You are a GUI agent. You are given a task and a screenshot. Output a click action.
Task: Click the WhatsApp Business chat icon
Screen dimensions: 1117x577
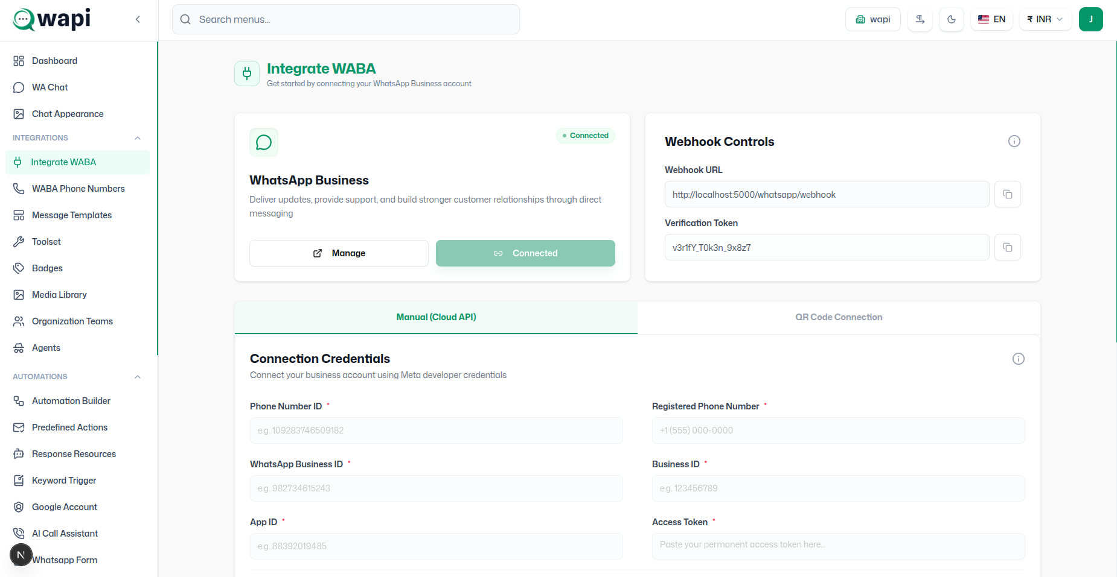[x=264, y=142]
